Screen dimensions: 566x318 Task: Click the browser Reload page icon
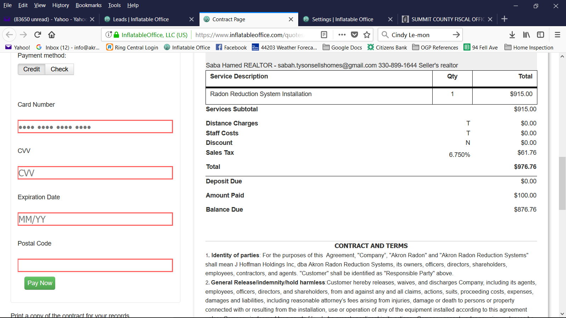37,35
